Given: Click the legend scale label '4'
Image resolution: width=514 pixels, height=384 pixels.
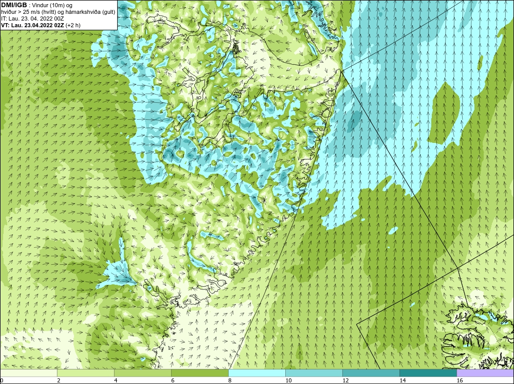Looking at the screenshot, I should click(116, 380).
